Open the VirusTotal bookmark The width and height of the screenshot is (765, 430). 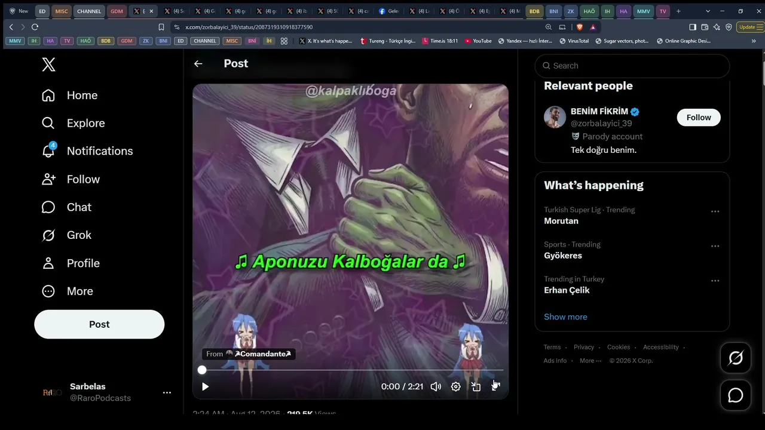pos(574,41)
